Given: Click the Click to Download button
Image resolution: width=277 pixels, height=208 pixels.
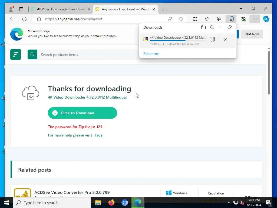Looking at the screenshot, I should 82,113.
